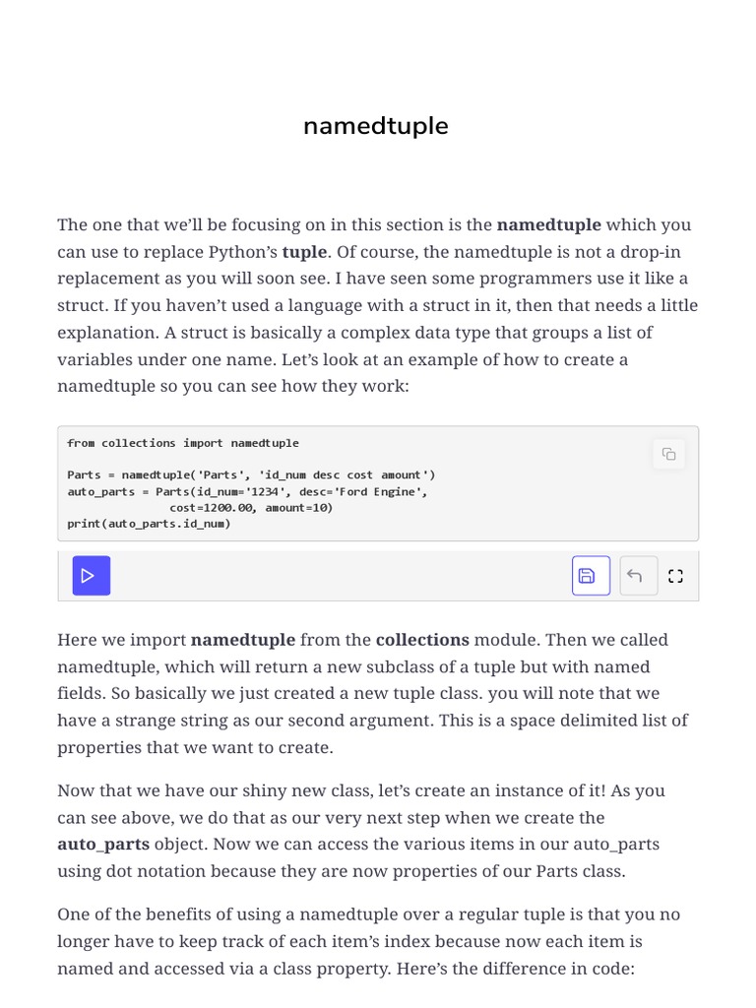Click the 'auto_parts = Parts(' code line
756x1008 pixels.
pyautogui.click(x=247, y=492)
